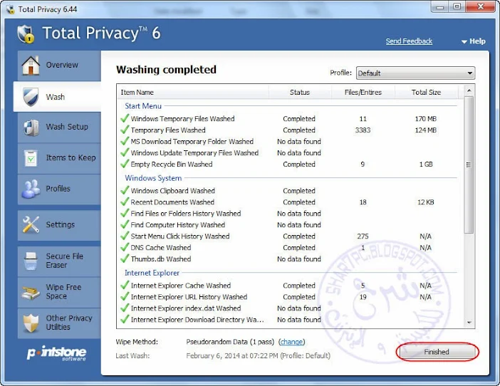Click the Items to Keep clipboard icon

coord(31,158)
